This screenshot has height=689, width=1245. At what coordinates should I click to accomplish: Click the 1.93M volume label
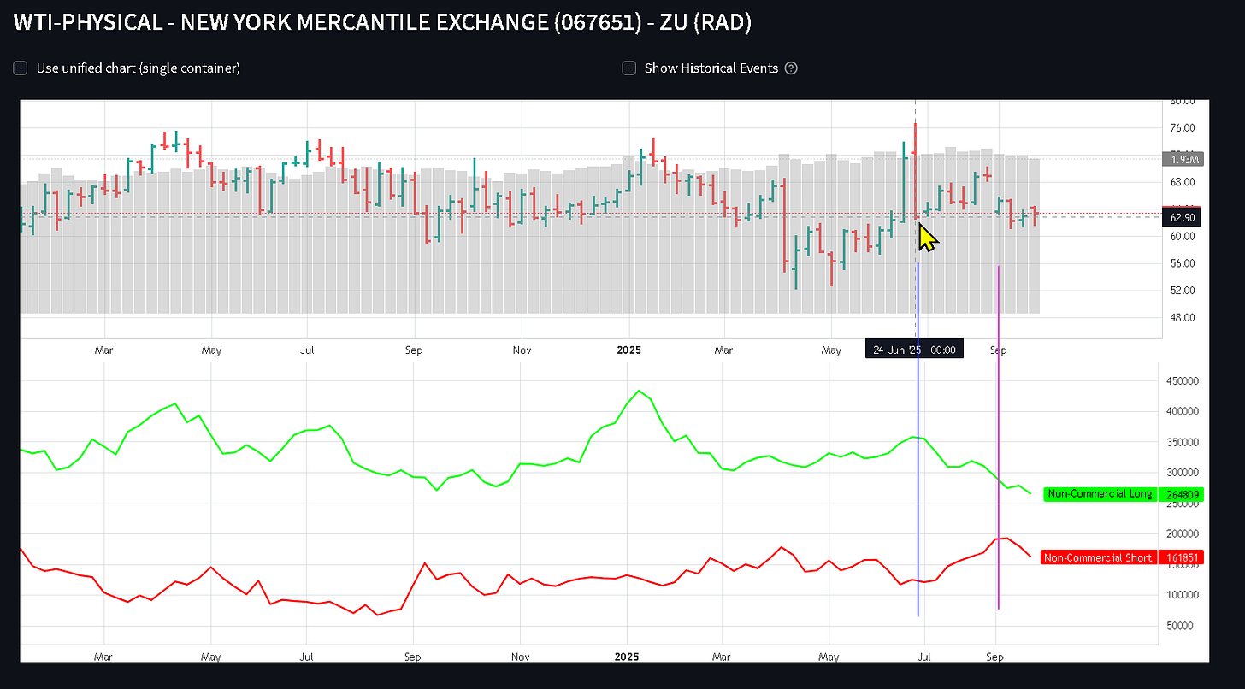point(1183,160)
